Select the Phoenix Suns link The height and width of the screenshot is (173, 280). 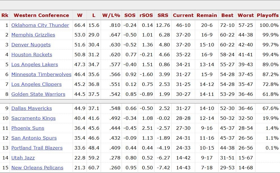28,128
